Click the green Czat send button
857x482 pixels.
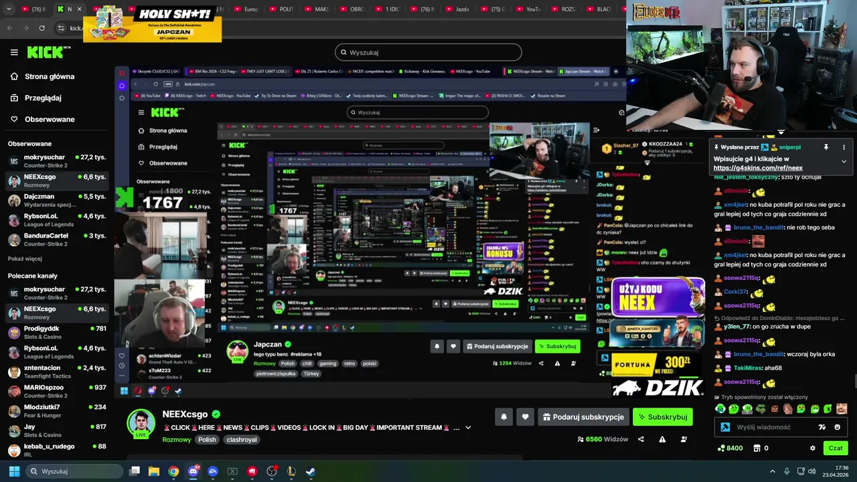pos(836,448)
